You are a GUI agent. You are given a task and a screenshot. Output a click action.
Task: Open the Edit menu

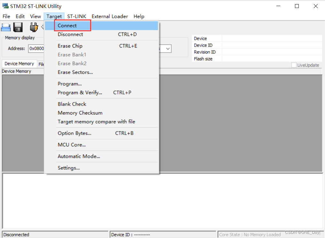(20, 16)
